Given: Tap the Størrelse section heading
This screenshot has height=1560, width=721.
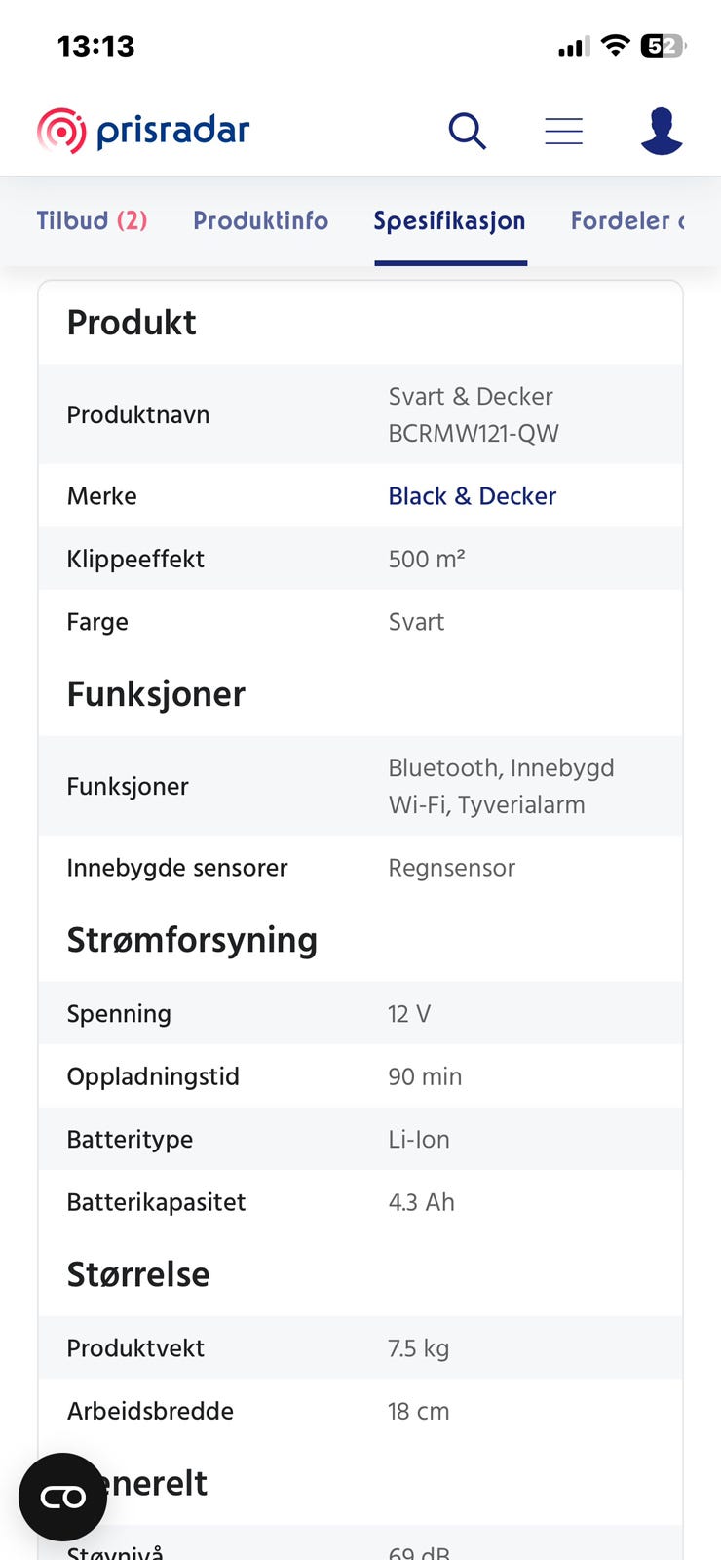Looking at the screenshot, I should click(138, 1274).
